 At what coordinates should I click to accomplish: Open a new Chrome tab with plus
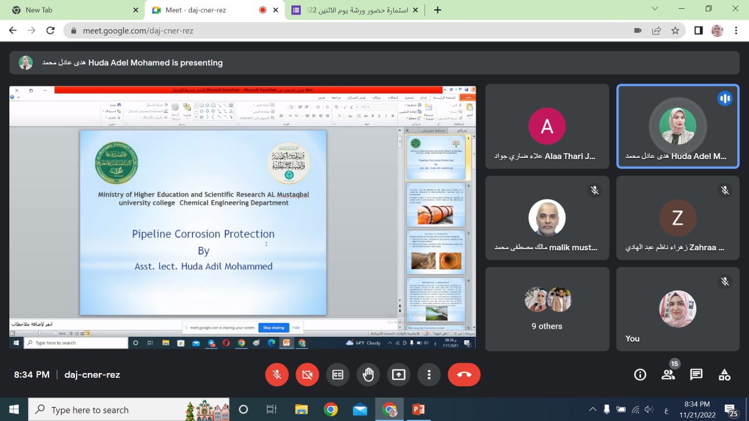(x=438, y=10)
